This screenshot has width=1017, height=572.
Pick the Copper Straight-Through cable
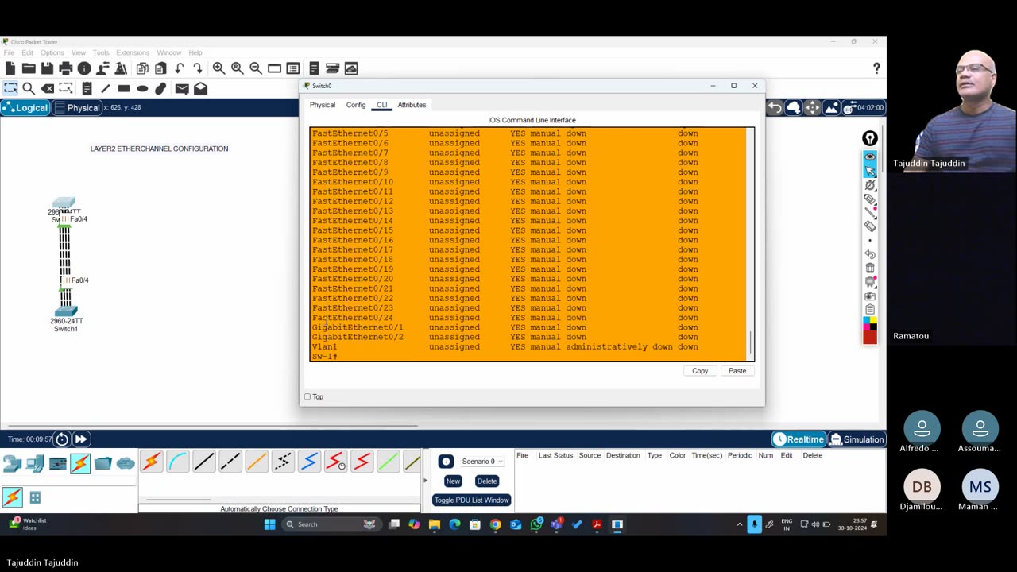point(203,462)
